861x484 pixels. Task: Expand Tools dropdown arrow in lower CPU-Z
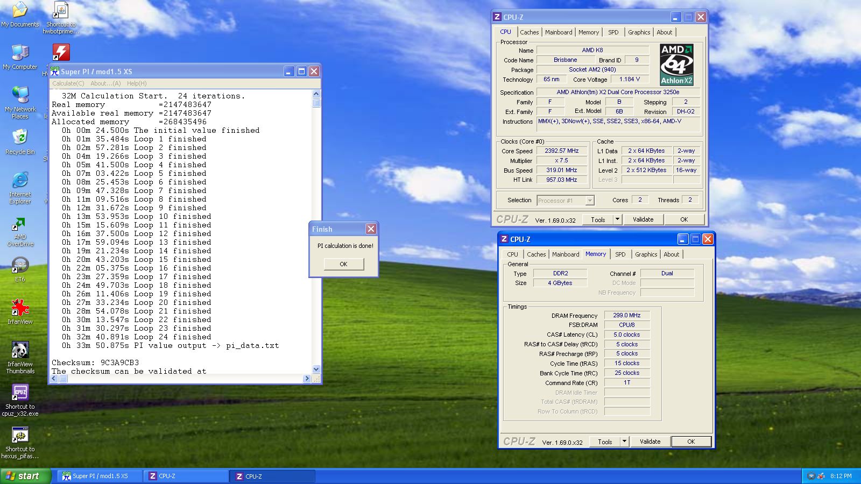click(624, 442)
